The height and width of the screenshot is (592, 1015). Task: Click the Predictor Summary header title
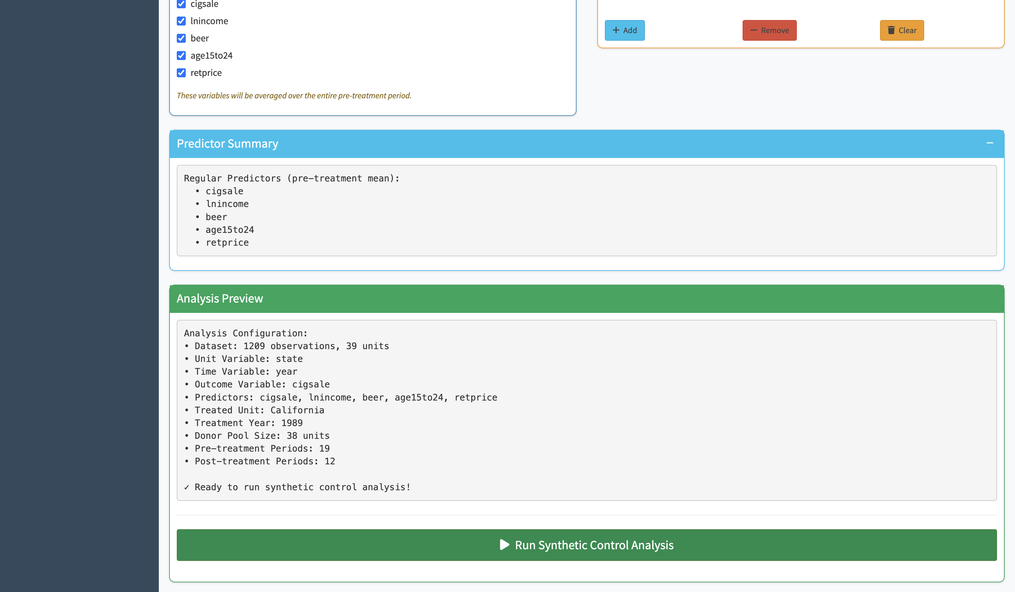[x=227, y=144]
